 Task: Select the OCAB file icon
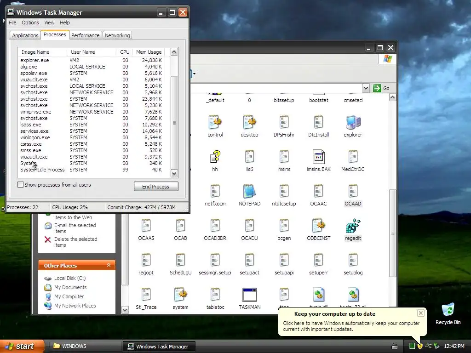pos(180,226)
